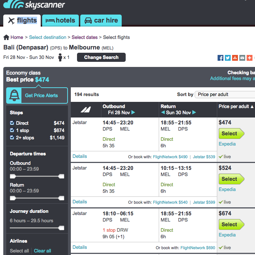Open Details for the $474 flight
The width and height of the screenshot is (255, 255).
tap(80, 156)
